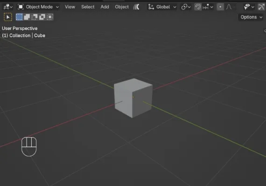Open the proportional editing falloff curve
Image resolution: width=266 pixels, height=186 pixels.
tap(231, 7)
